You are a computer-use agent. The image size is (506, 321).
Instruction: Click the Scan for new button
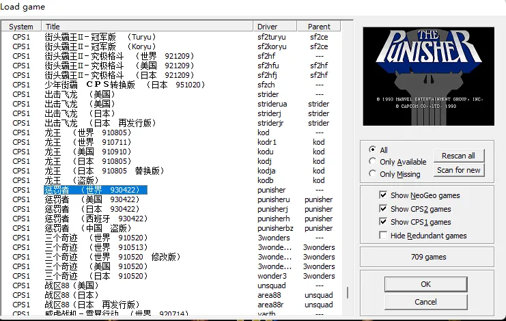[459, 170]
